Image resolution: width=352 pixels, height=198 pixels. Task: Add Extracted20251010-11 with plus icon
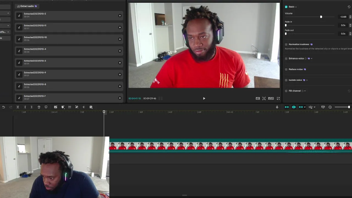click(x=120, y=28)
